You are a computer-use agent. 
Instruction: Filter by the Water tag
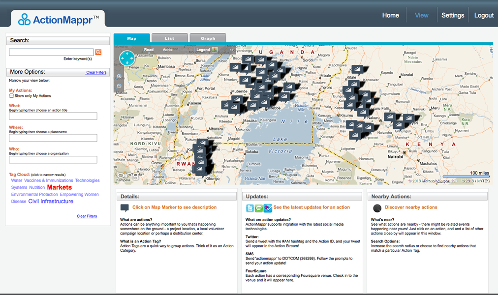point(17,180)
